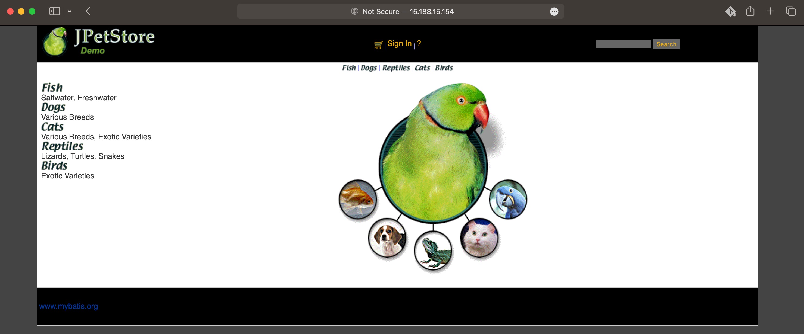The image size is (804, 334).
Task: Click the white cat circle image
Action: pyautogui.click(x=479, y=237)
